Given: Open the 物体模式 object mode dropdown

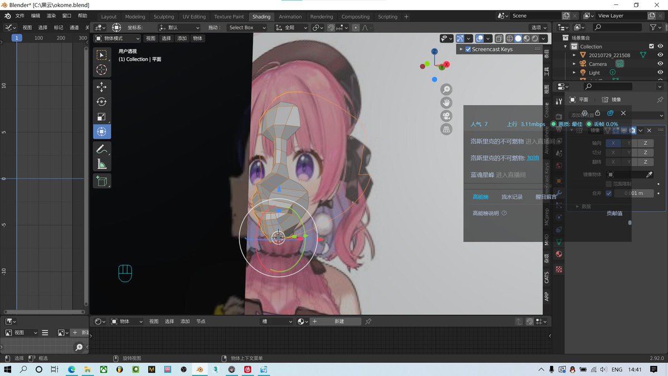Looking at the screenshot, I should pyautogui.click(x=117, y=38).
